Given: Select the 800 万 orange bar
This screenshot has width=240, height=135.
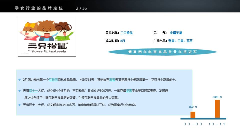Looking at the screenshot, I should click(x=193, y=115).
